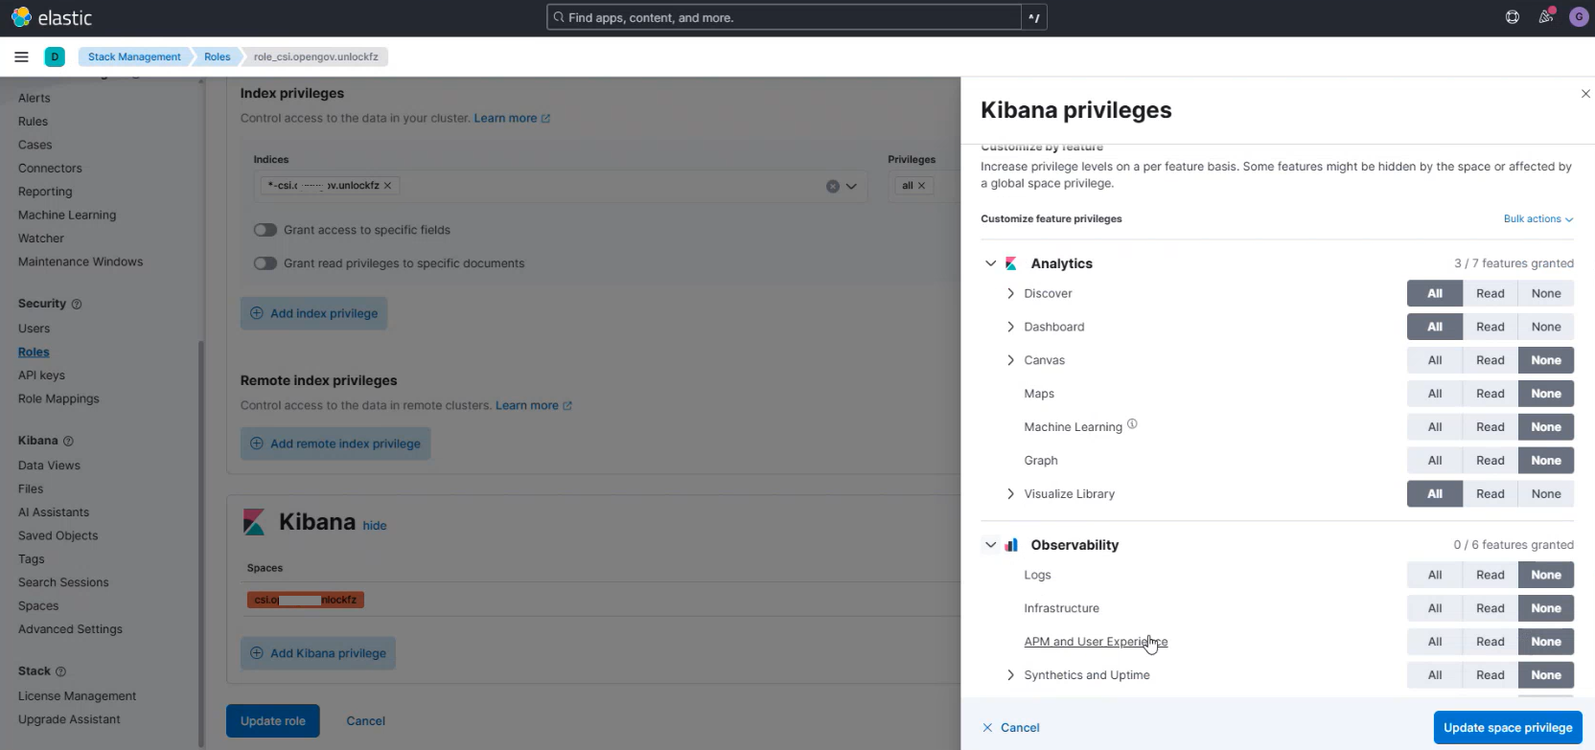1595x750 pixels.
Task: Remove the csi unlockfz index pattern
Action: [387, 186]
